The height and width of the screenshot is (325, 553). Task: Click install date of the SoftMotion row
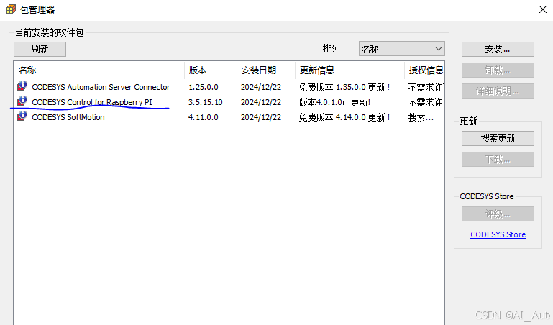(261, 117)
